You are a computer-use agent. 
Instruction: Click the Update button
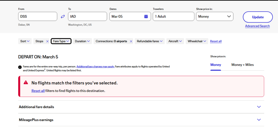pos(258,17)
